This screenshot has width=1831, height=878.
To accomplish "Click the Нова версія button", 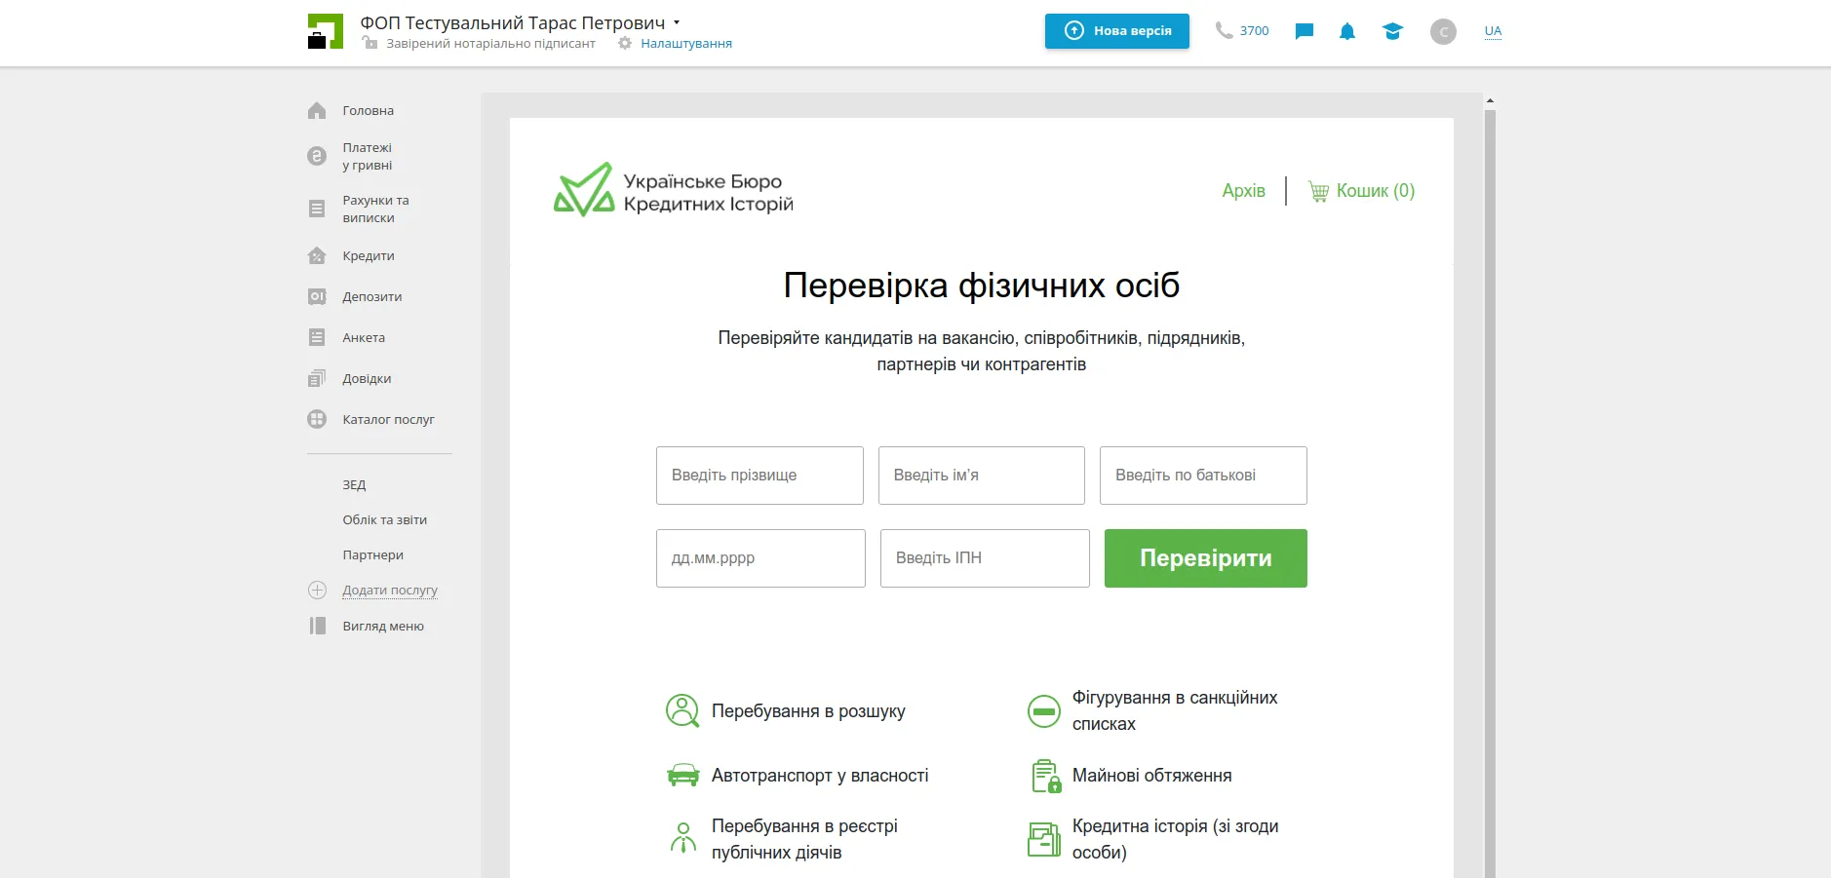I will [x=1116, y=31].
